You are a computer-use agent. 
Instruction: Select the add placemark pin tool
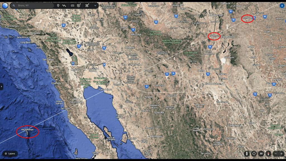pyautogui.click(x=58, y=6)
